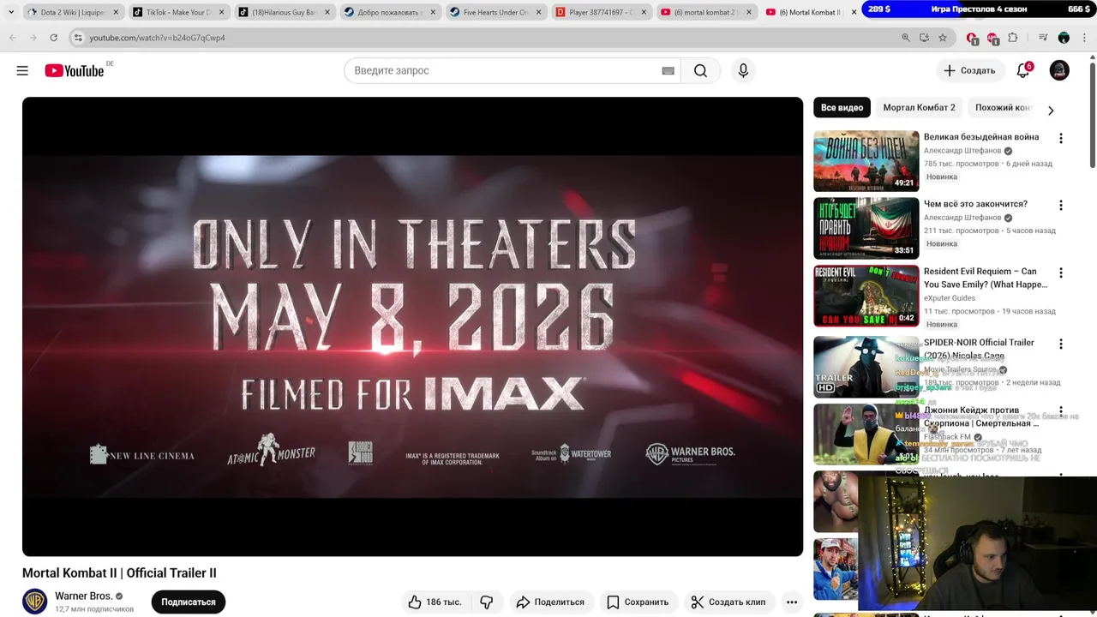Open the media controls icon in toolbar
The width and height of the screenshot is (1097, 617).
point(1043,38)
